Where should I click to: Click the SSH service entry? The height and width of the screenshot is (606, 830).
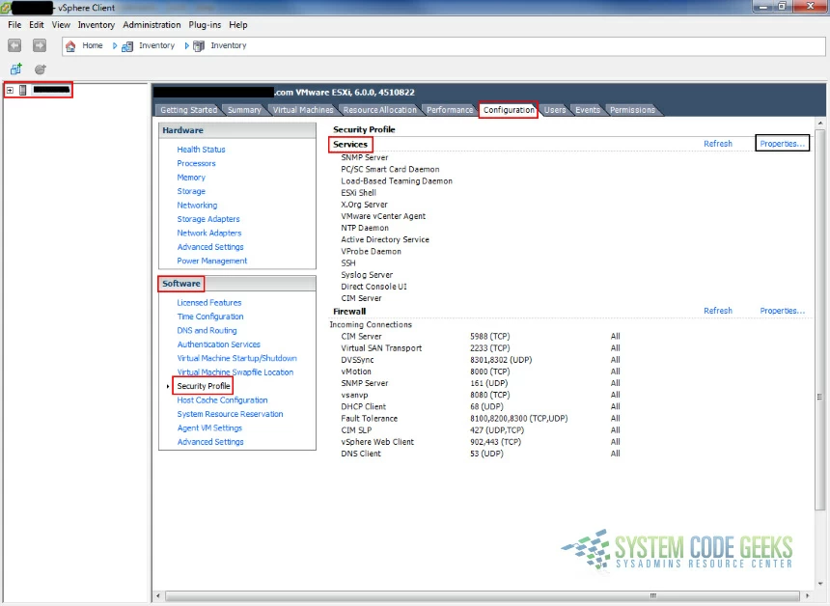(348, 263)
